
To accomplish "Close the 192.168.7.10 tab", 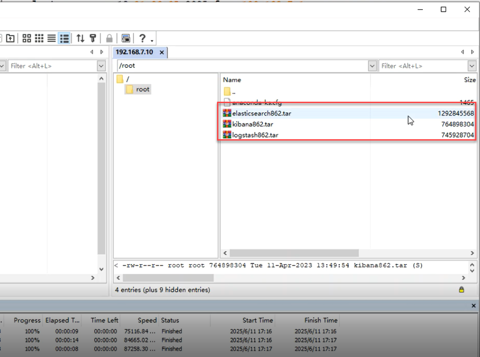I will (162, 52).
